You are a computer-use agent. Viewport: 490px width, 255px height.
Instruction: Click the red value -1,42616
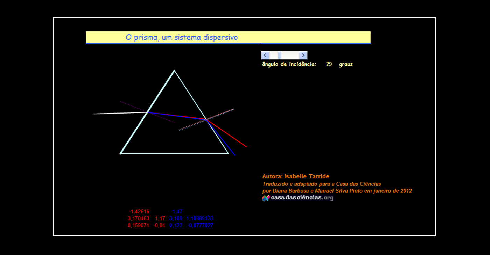tap(139, 212)
